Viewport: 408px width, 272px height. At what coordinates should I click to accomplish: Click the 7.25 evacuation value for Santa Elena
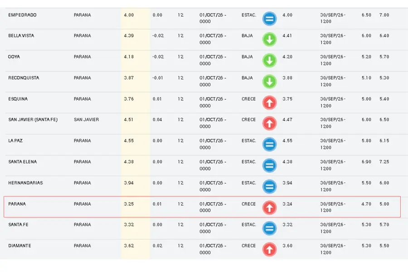(384, 162)
